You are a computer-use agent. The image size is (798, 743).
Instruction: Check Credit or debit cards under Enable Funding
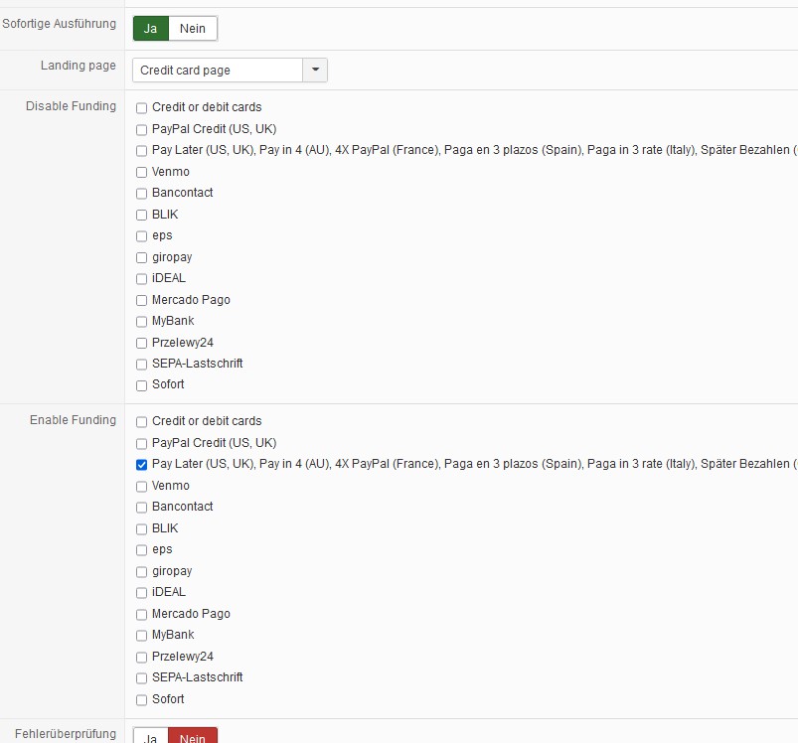point(141,422)
